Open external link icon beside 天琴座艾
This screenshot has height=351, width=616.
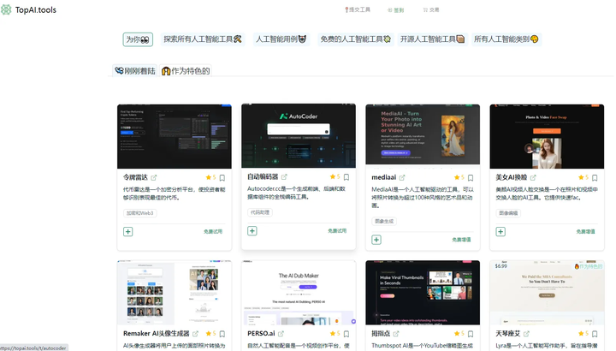click(x=526, y=334)
